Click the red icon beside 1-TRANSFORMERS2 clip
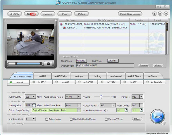The image size is (172, 135). coord(61,24)
